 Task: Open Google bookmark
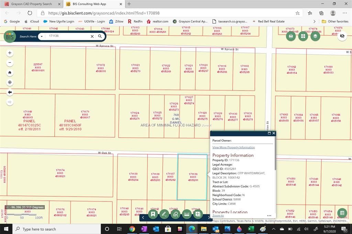12,22
